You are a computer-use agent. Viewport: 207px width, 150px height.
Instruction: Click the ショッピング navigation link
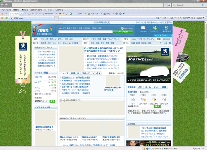tap(136, 39)
